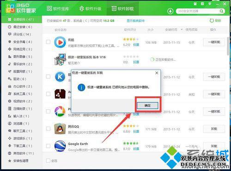Click the 腾讯QQ penguin icon
Viewport: 231px width, 171px height.
60,129
